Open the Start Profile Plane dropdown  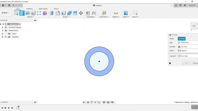tap(188, 43)
